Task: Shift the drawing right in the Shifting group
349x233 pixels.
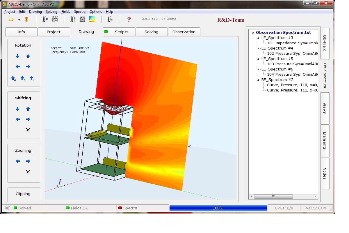Action: tap(28, 119)
